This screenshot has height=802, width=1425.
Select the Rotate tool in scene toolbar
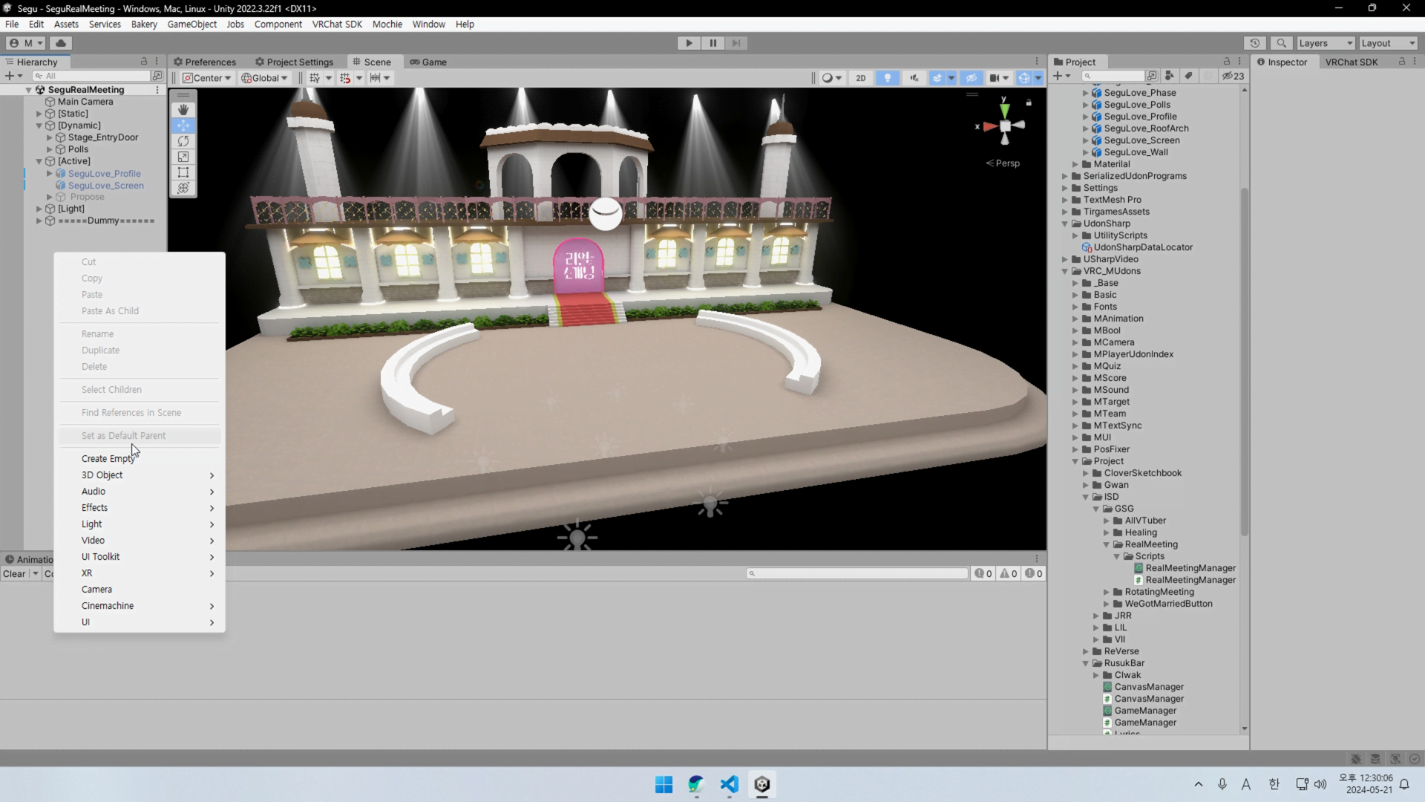coord(183,141)
